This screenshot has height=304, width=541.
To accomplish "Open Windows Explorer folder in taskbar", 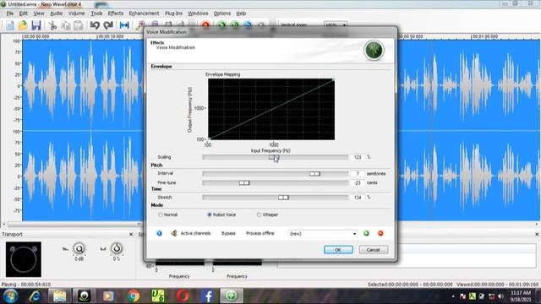I will coord(60,296).
